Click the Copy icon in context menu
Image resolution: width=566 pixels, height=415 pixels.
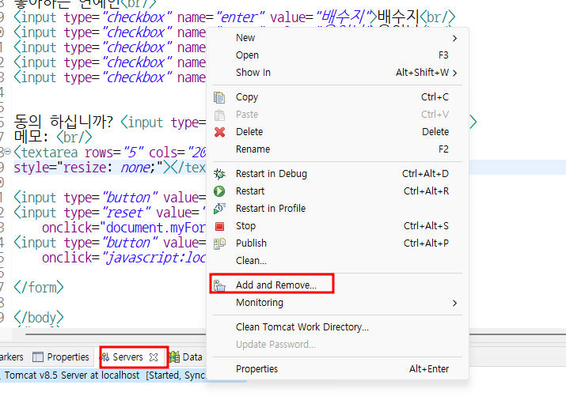[219, 97]
